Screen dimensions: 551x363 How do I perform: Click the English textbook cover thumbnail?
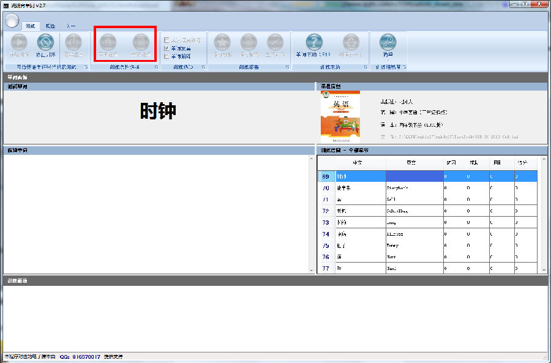[x=340, y=116]
